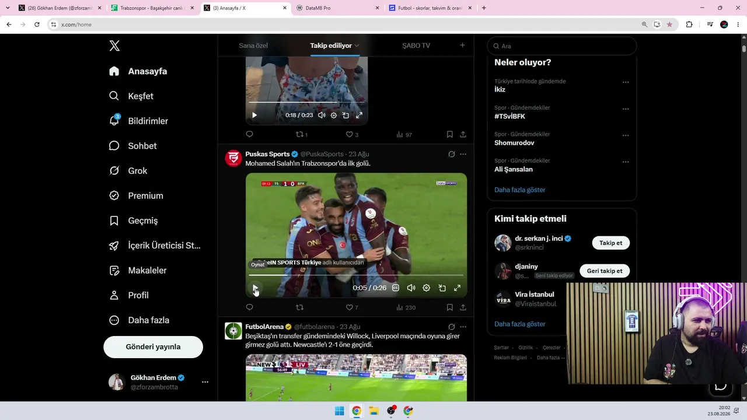747x420 pixels.
Task: Open İçerik Üreticisi rocket icon
Action: 114,246
